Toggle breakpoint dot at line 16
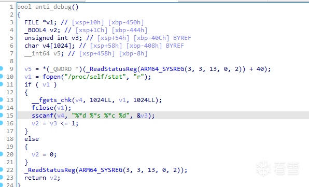The height and width of the screenshot is (187, 309). [1, 123]
